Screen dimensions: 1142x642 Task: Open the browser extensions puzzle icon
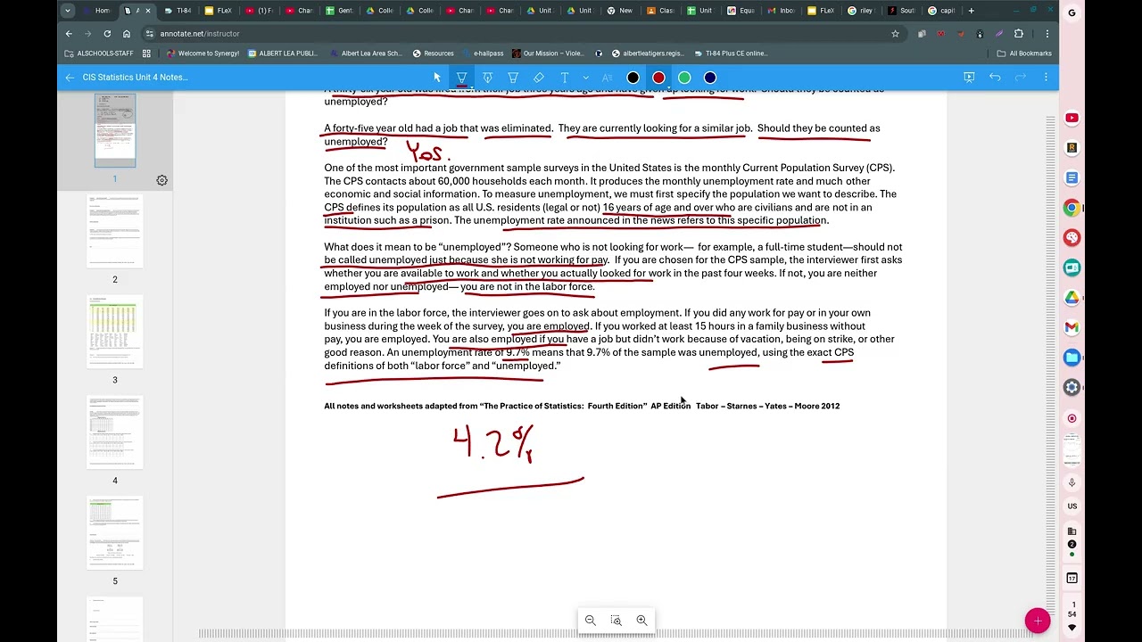(x=1019, y=34)
